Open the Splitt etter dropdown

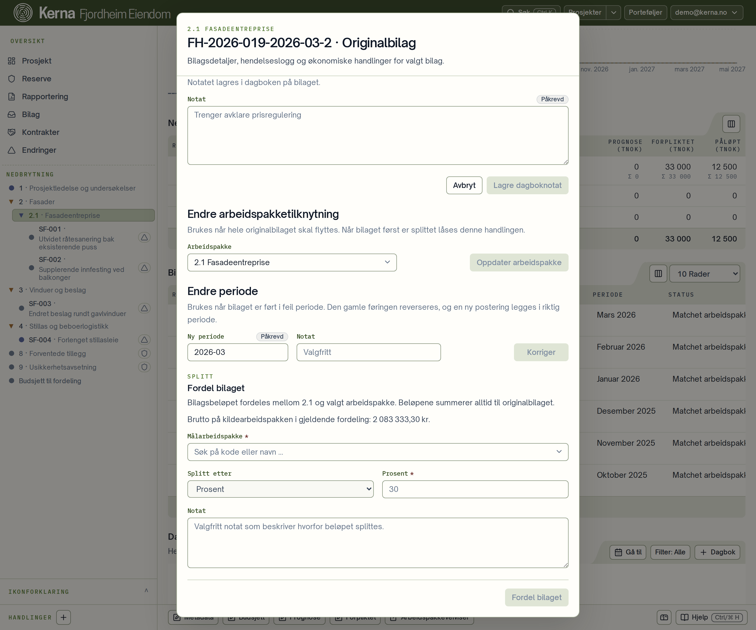pyautogui.click(x=280, y=489)
